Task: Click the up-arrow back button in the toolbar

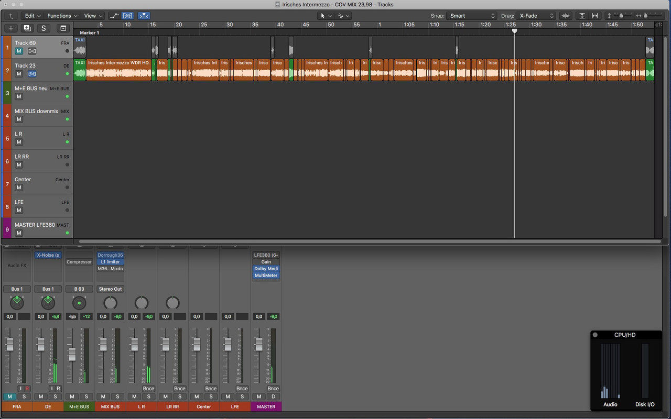Action: pyautogui.click(x=11, y=16)
